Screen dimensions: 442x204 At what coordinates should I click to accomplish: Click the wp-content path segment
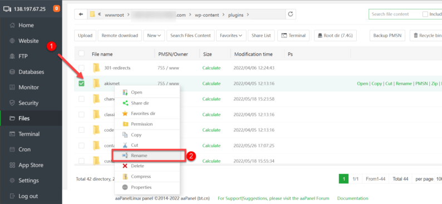pos(207,15)
